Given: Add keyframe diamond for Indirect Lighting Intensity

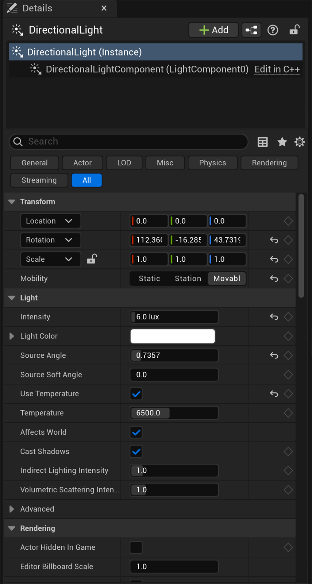Looking at the screenshot, I should pos(288,470).
